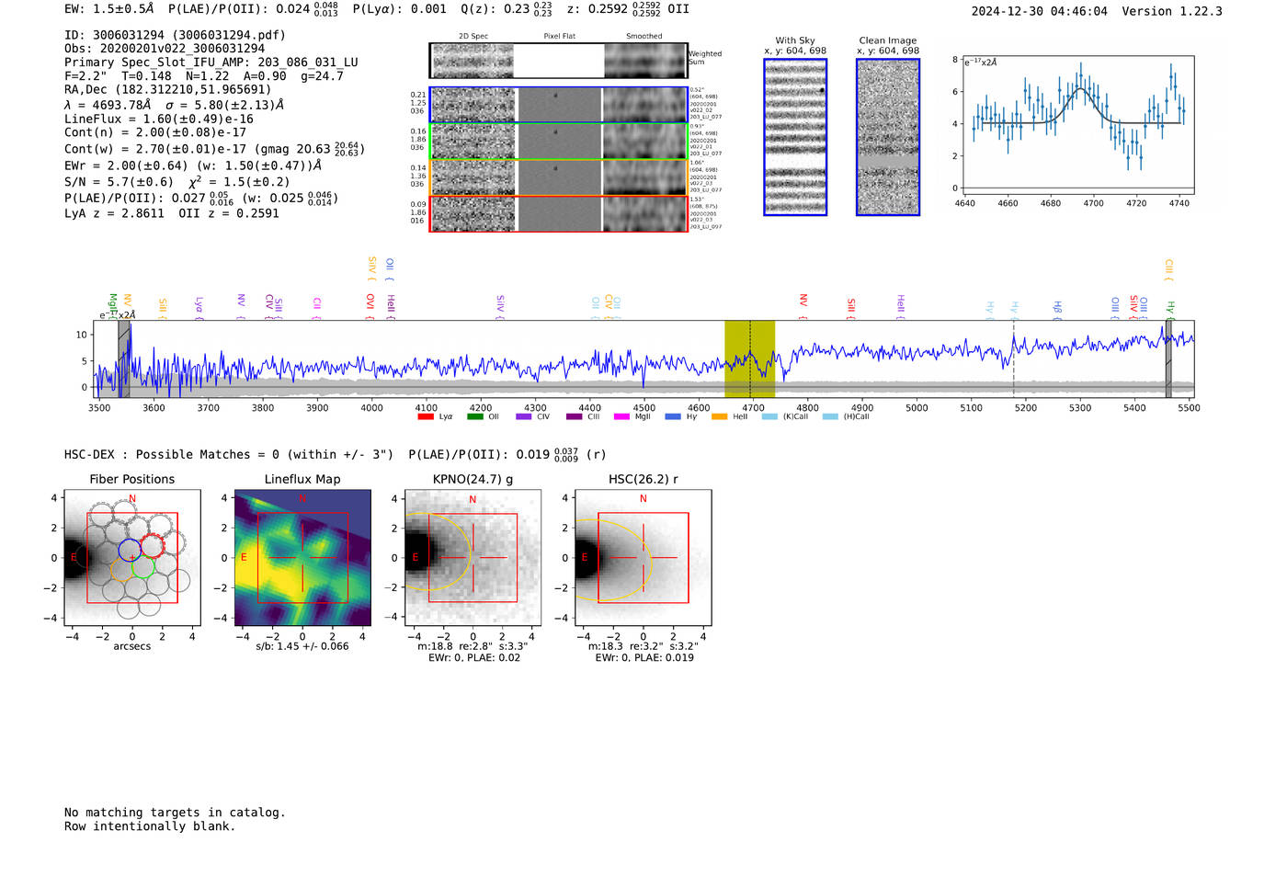Click the blue fiber circle in Fiber Positions
This screenshot has height=876, width=1287.
(130, 550)
